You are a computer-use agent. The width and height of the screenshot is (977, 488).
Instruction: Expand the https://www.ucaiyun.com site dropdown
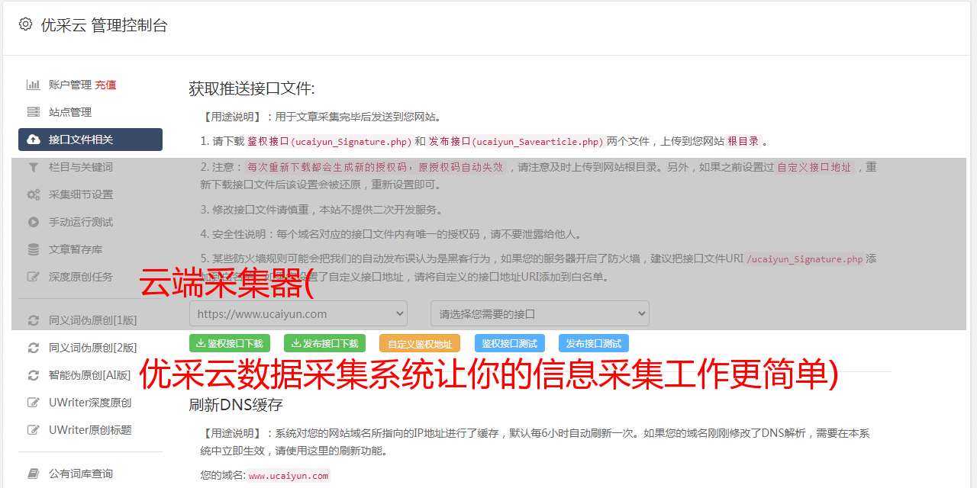[298, 313]
